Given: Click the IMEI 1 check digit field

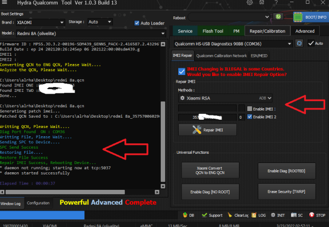Looking at the screenshot, I should [241, 108].
